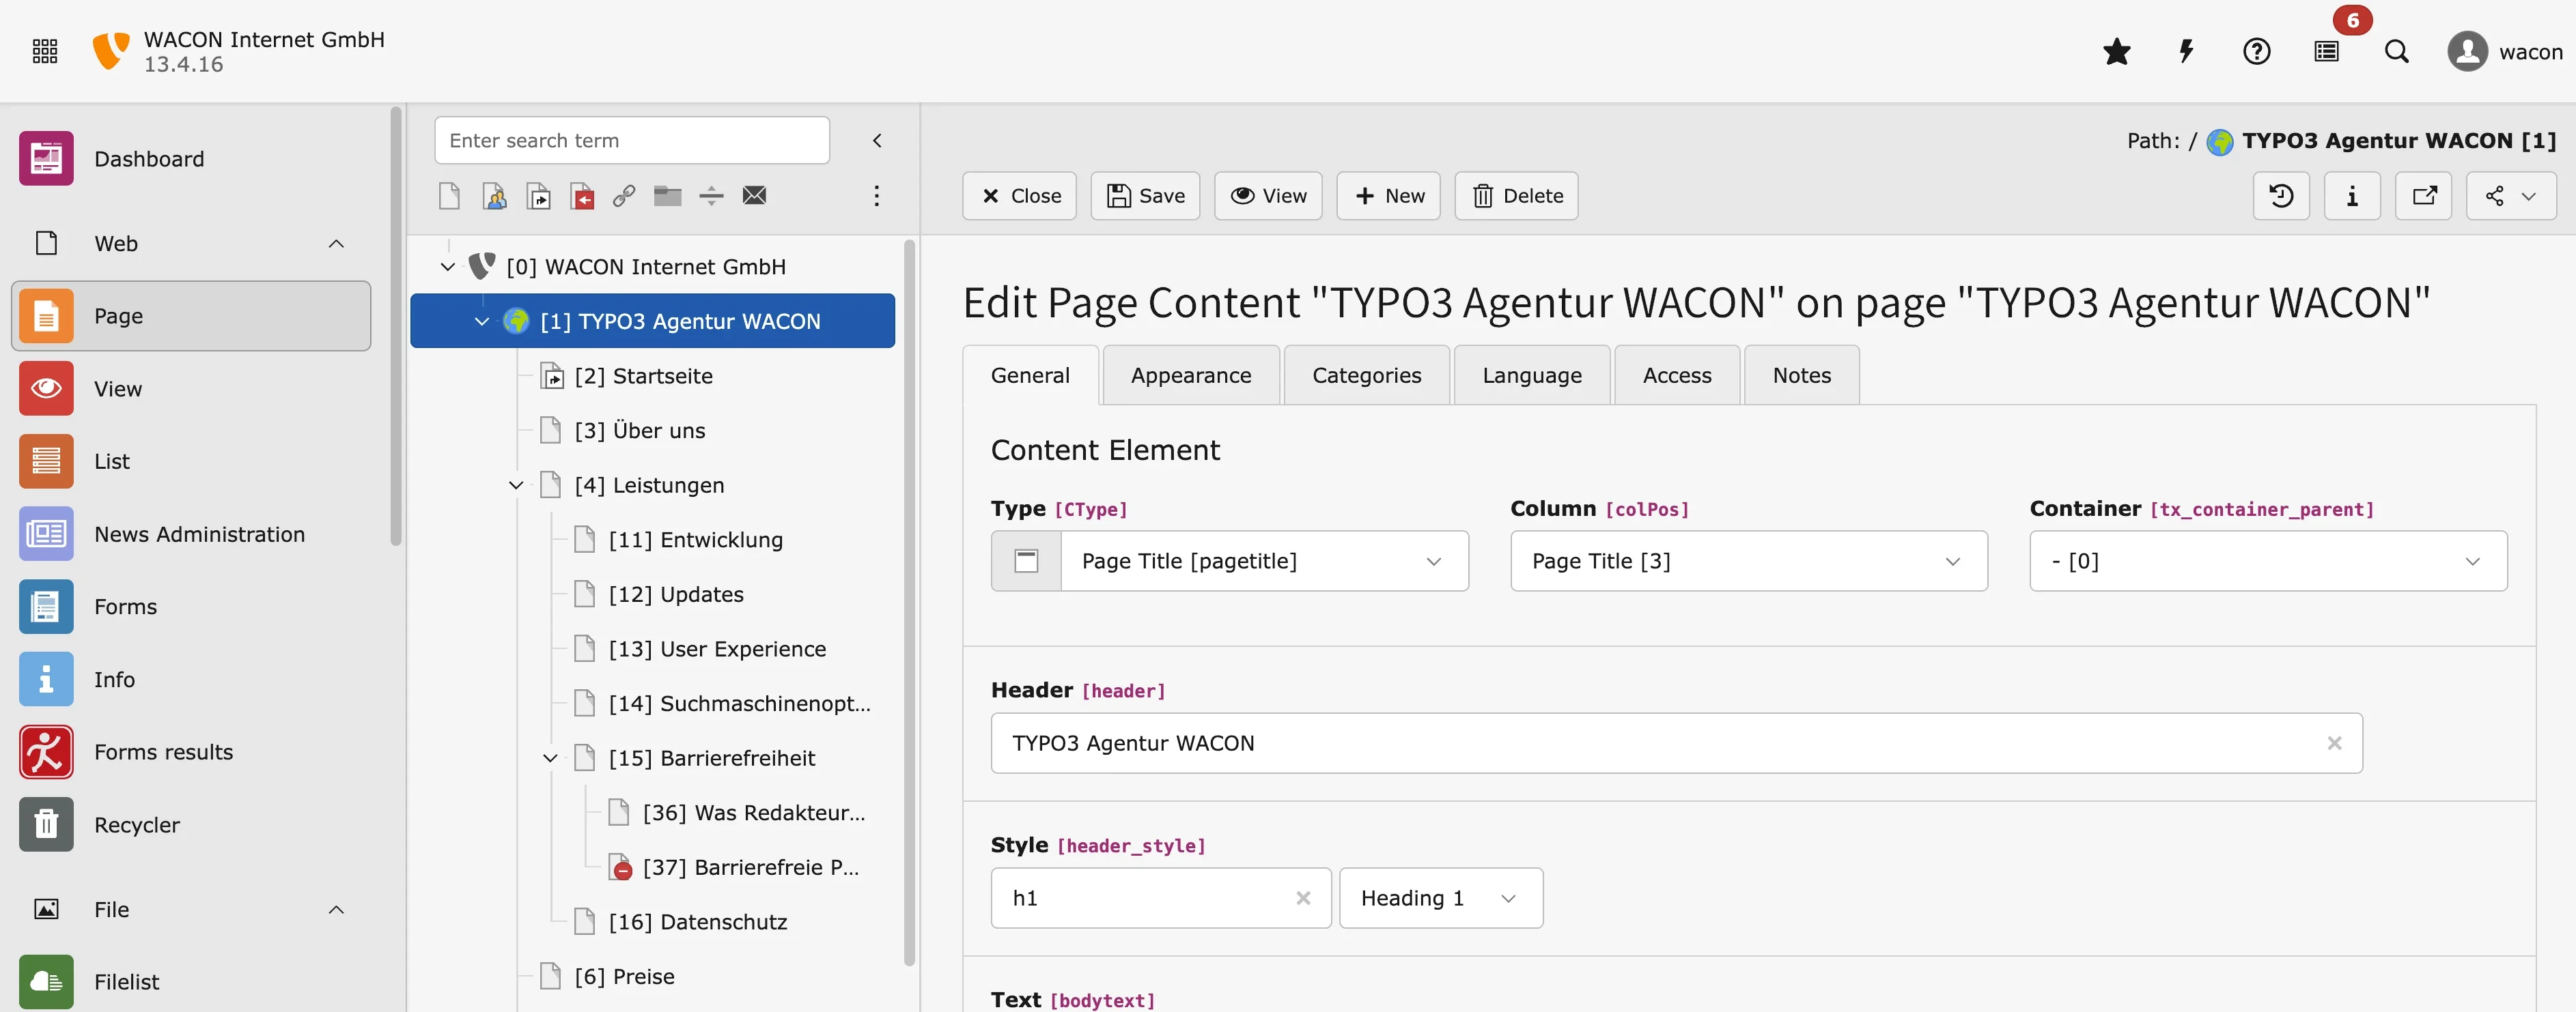Image resolution: width=2576 pixels, height=1012 pixels.
Task: Open the Access tab
Action: (x=1676, y=375)
